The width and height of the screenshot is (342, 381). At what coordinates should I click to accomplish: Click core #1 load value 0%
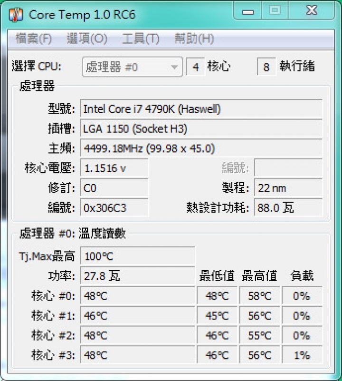[302, 316]
